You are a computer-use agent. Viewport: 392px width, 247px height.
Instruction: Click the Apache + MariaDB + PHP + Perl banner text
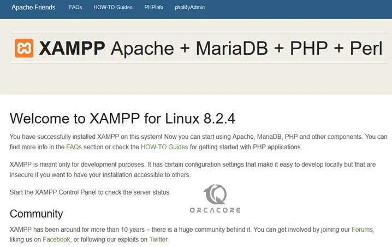(246, 48)
